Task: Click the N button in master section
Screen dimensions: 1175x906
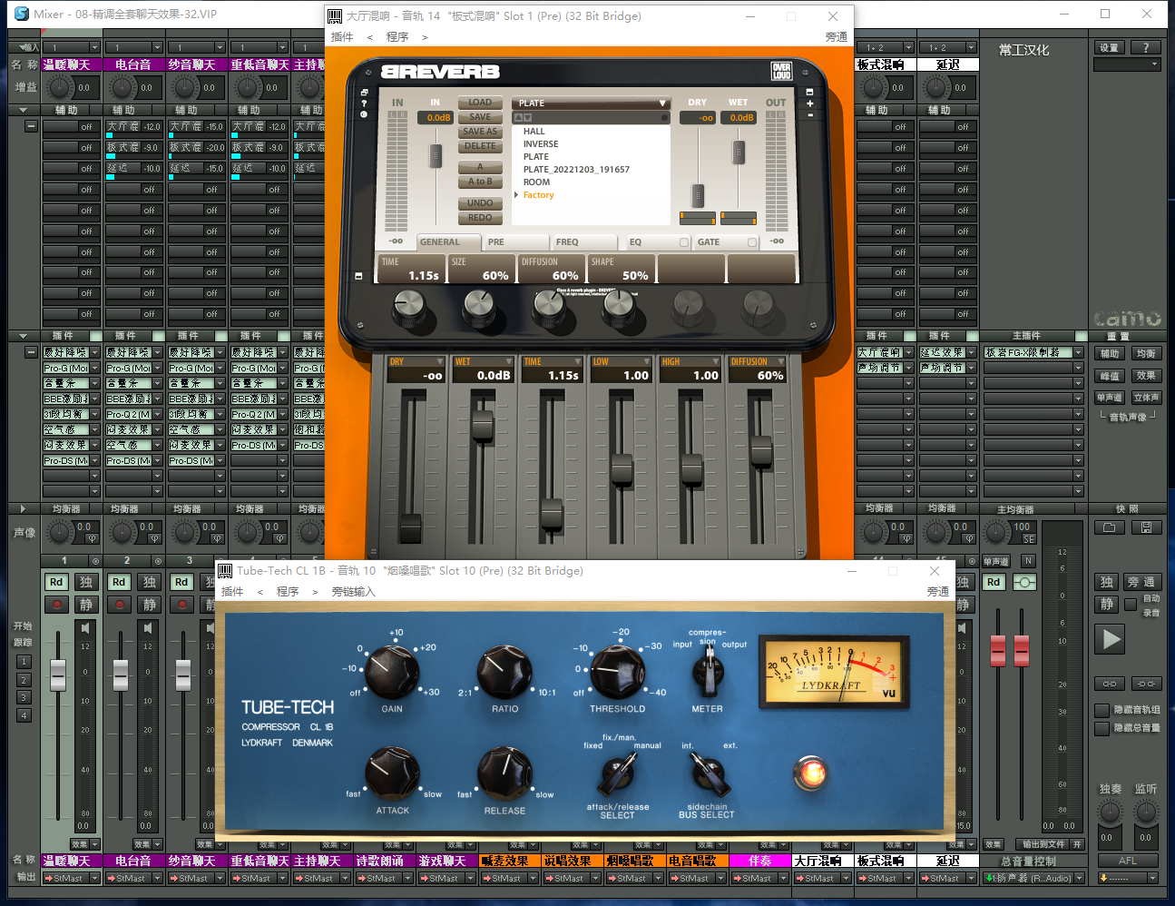Action: coord(1028,561)
